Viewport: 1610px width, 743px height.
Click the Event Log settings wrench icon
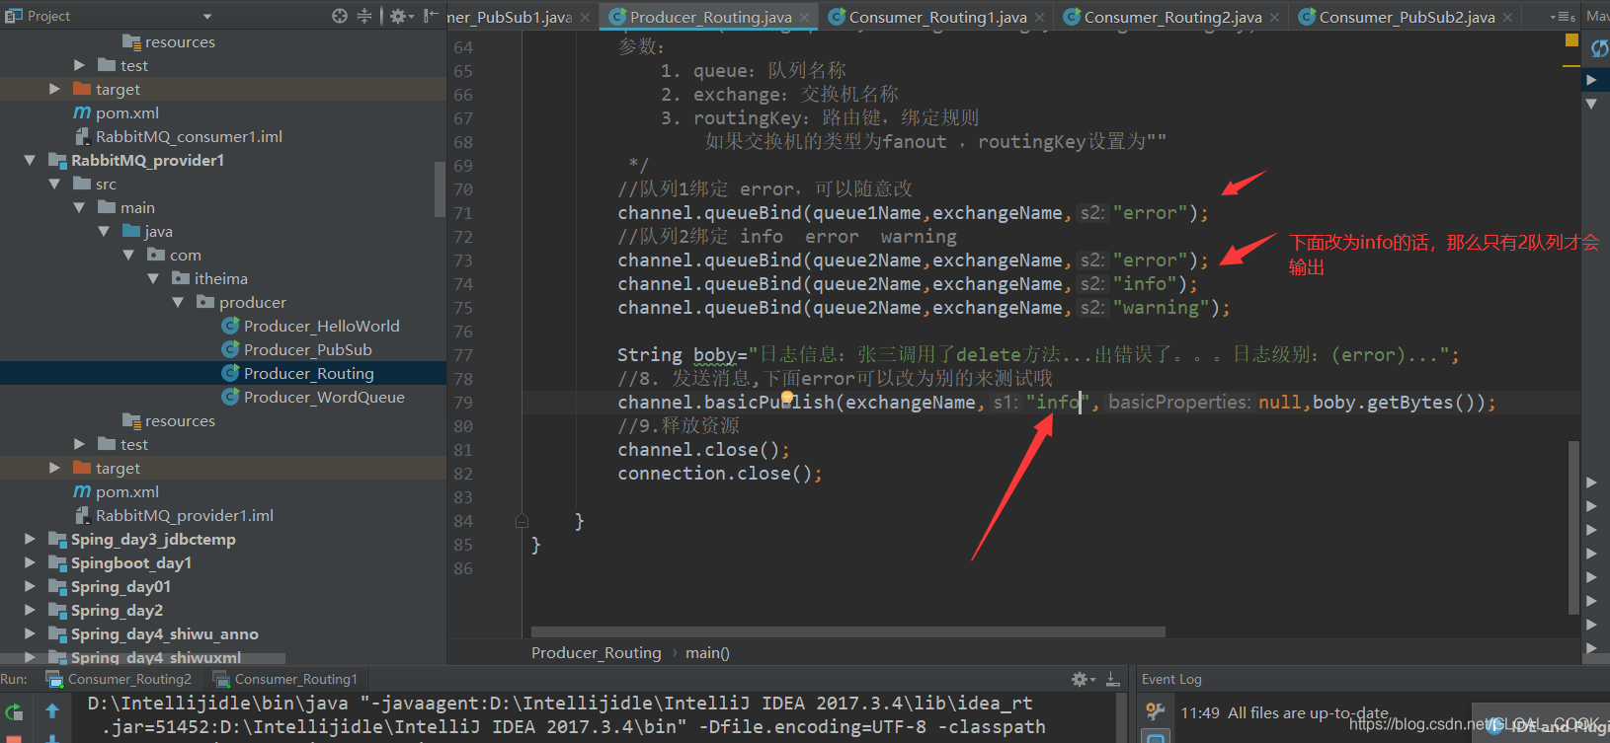pos(1155,711)
